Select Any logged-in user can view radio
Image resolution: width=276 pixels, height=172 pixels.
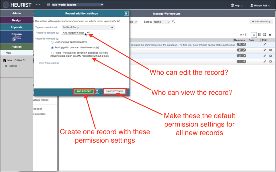coord(52,48)
